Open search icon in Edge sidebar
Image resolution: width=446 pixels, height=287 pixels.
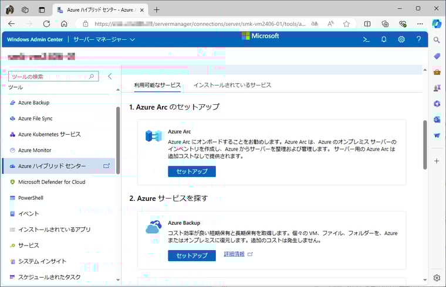click(x=437, y=40)
